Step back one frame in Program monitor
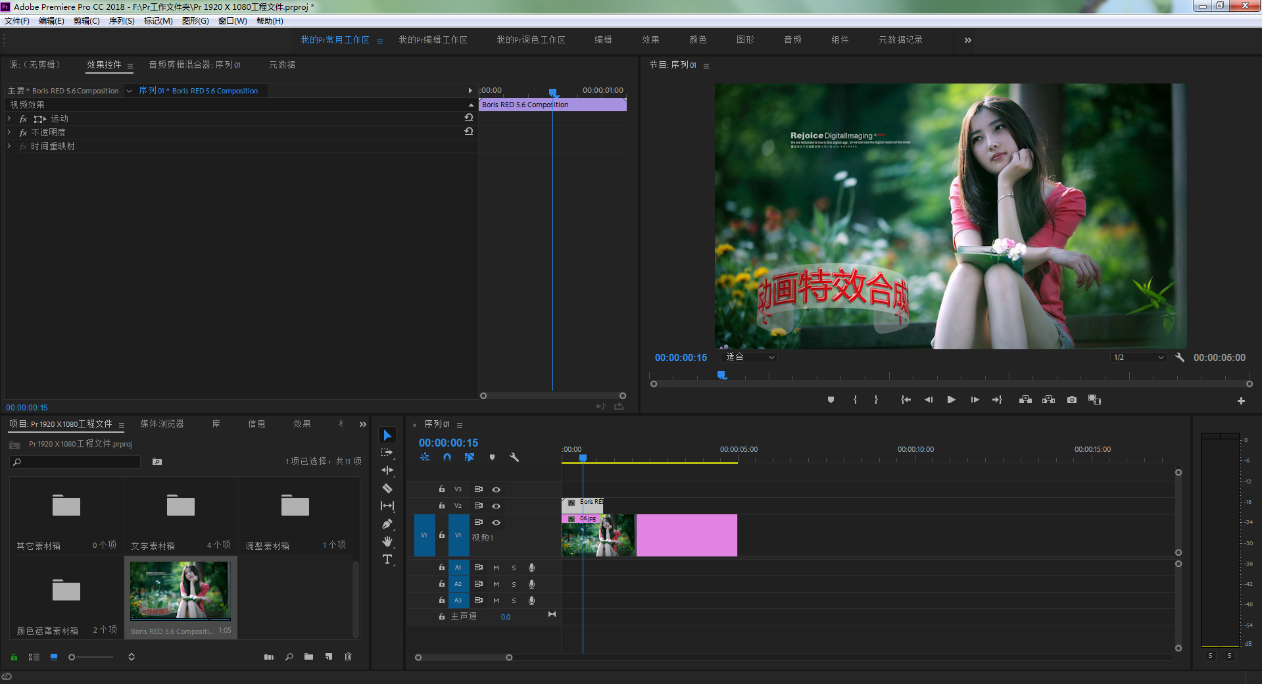This screenshot has height=684, width=1262. (929, 400)
